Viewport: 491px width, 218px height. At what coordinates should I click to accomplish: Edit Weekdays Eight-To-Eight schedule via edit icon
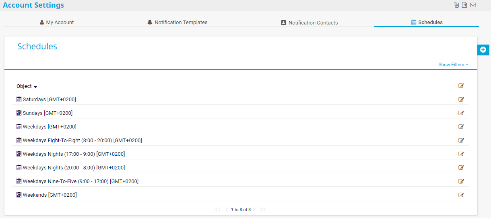(461, 141)
